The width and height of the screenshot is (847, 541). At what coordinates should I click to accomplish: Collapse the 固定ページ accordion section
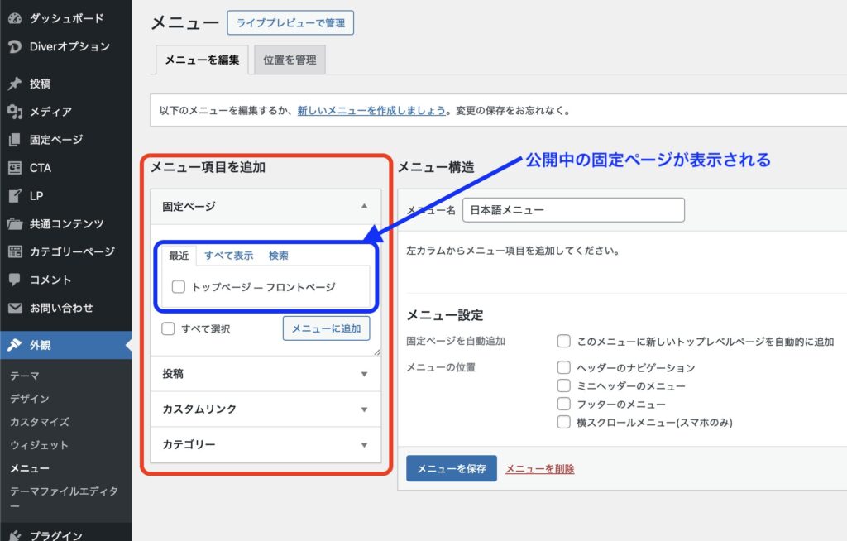pos(364,206)
